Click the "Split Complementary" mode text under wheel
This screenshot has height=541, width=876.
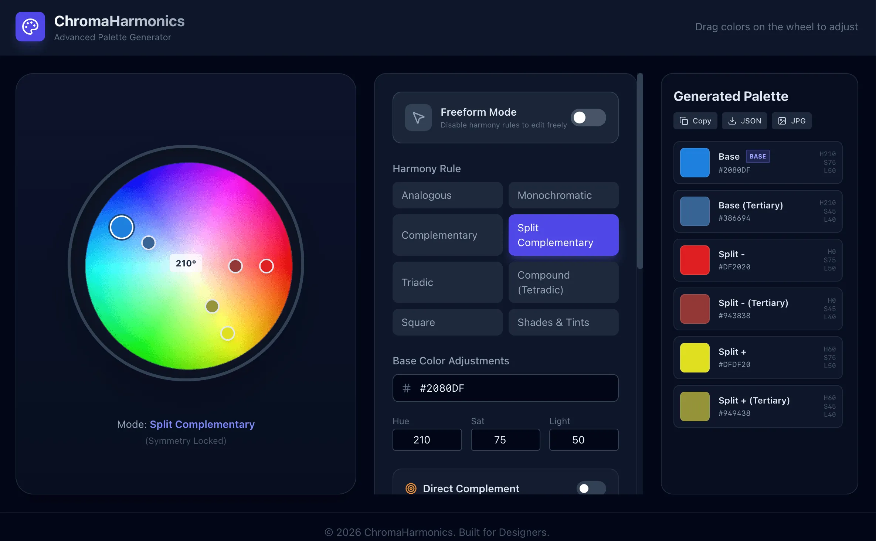pyautogui.click(x=202, y=424)
